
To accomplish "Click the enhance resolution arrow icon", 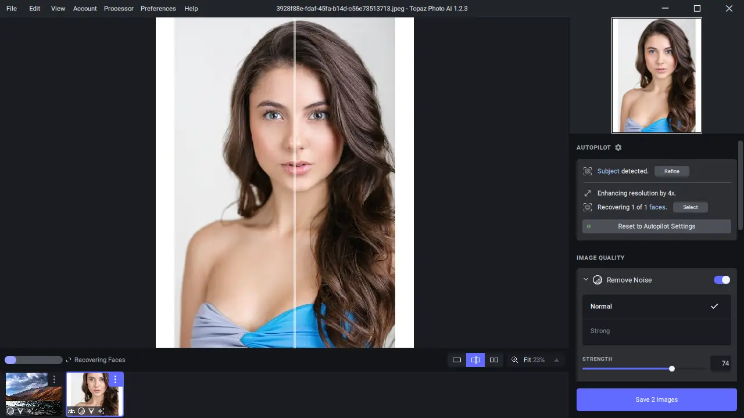I will coord(588,193).
